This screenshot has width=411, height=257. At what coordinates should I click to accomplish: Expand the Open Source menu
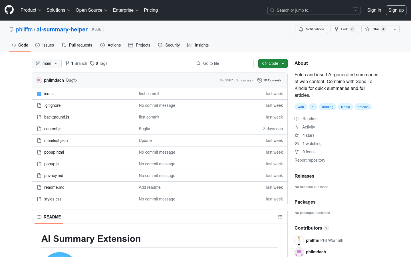pyautogui.click(x=92, y=10)
